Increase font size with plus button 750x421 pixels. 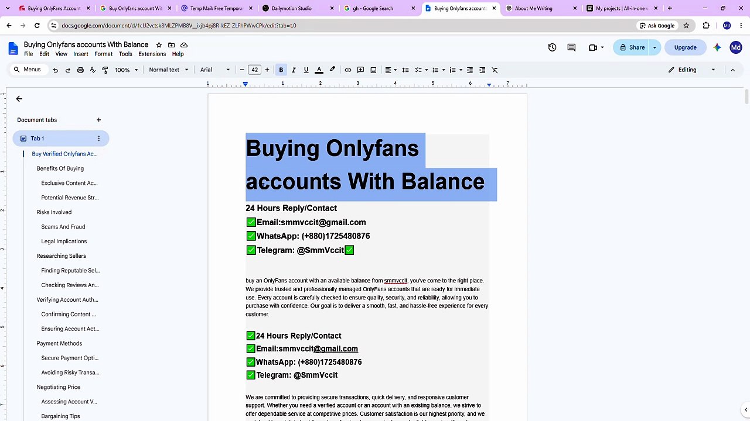pos(267,70)
